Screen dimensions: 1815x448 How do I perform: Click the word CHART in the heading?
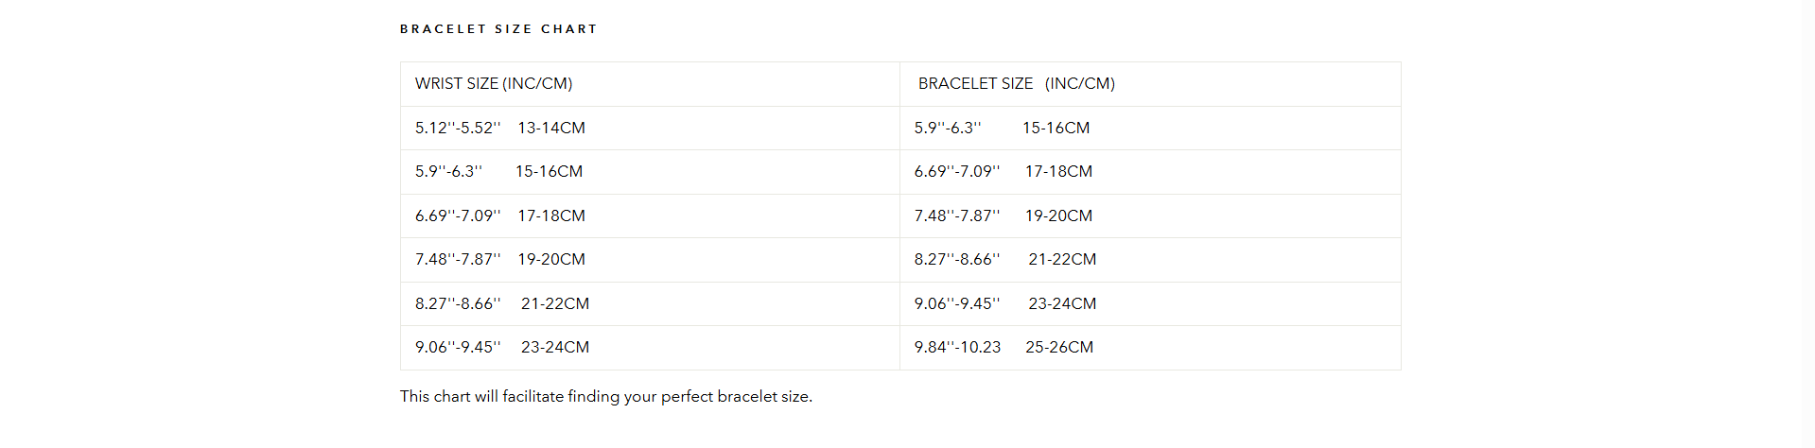pos(568,29)
